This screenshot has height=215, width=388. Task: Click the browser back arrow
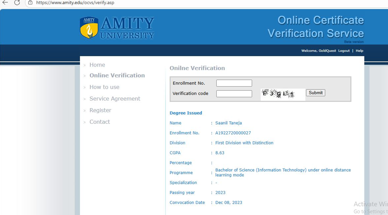[x=5, y=3]
